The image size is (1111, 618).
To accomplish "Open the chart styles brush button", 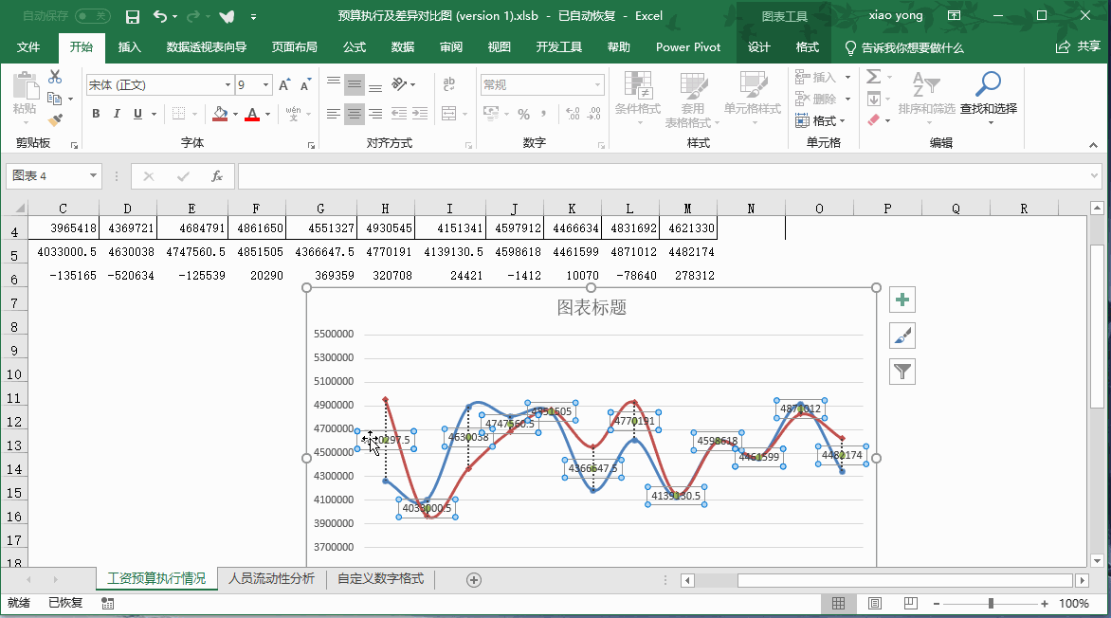I will (902, 336).
